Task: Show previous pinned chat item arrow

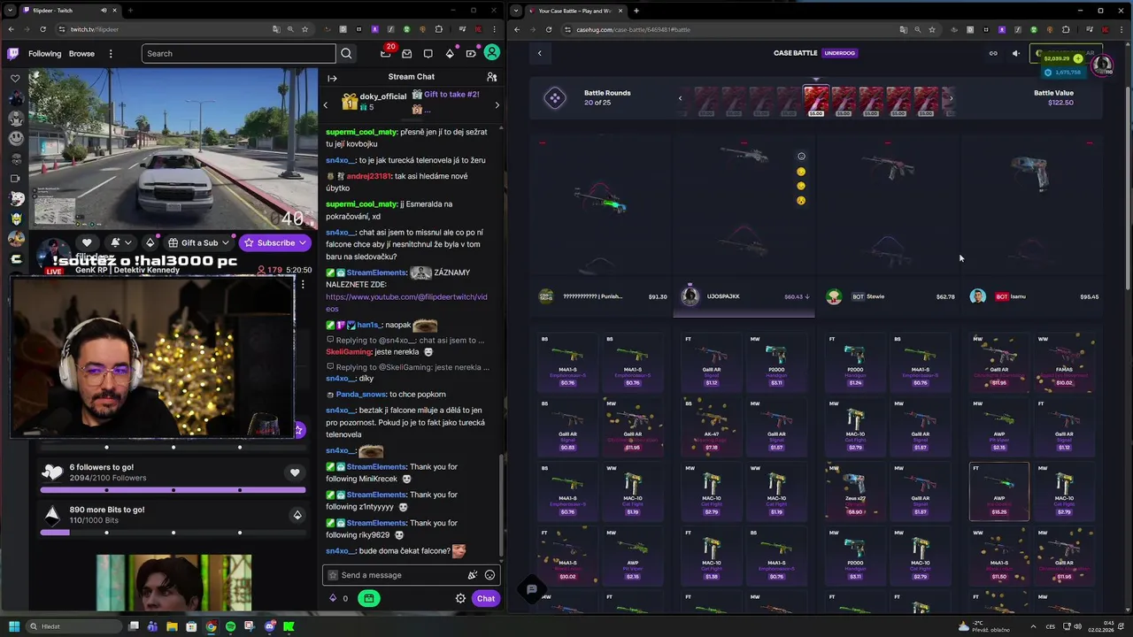Action: coord(325,105)
